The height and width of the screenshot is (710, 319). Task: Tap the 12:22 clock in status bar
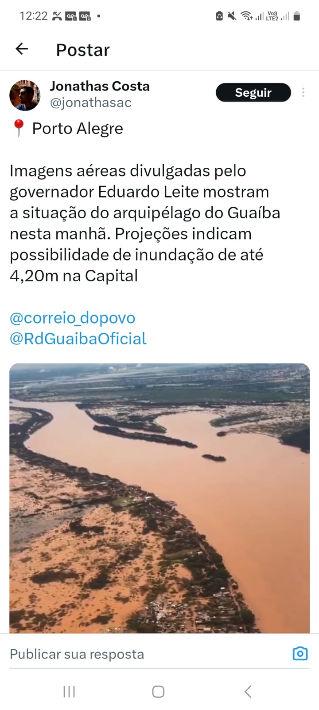(33, 16)
